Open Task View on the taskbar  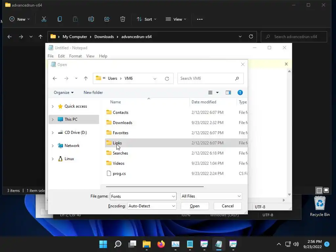[x=132, y=244]
